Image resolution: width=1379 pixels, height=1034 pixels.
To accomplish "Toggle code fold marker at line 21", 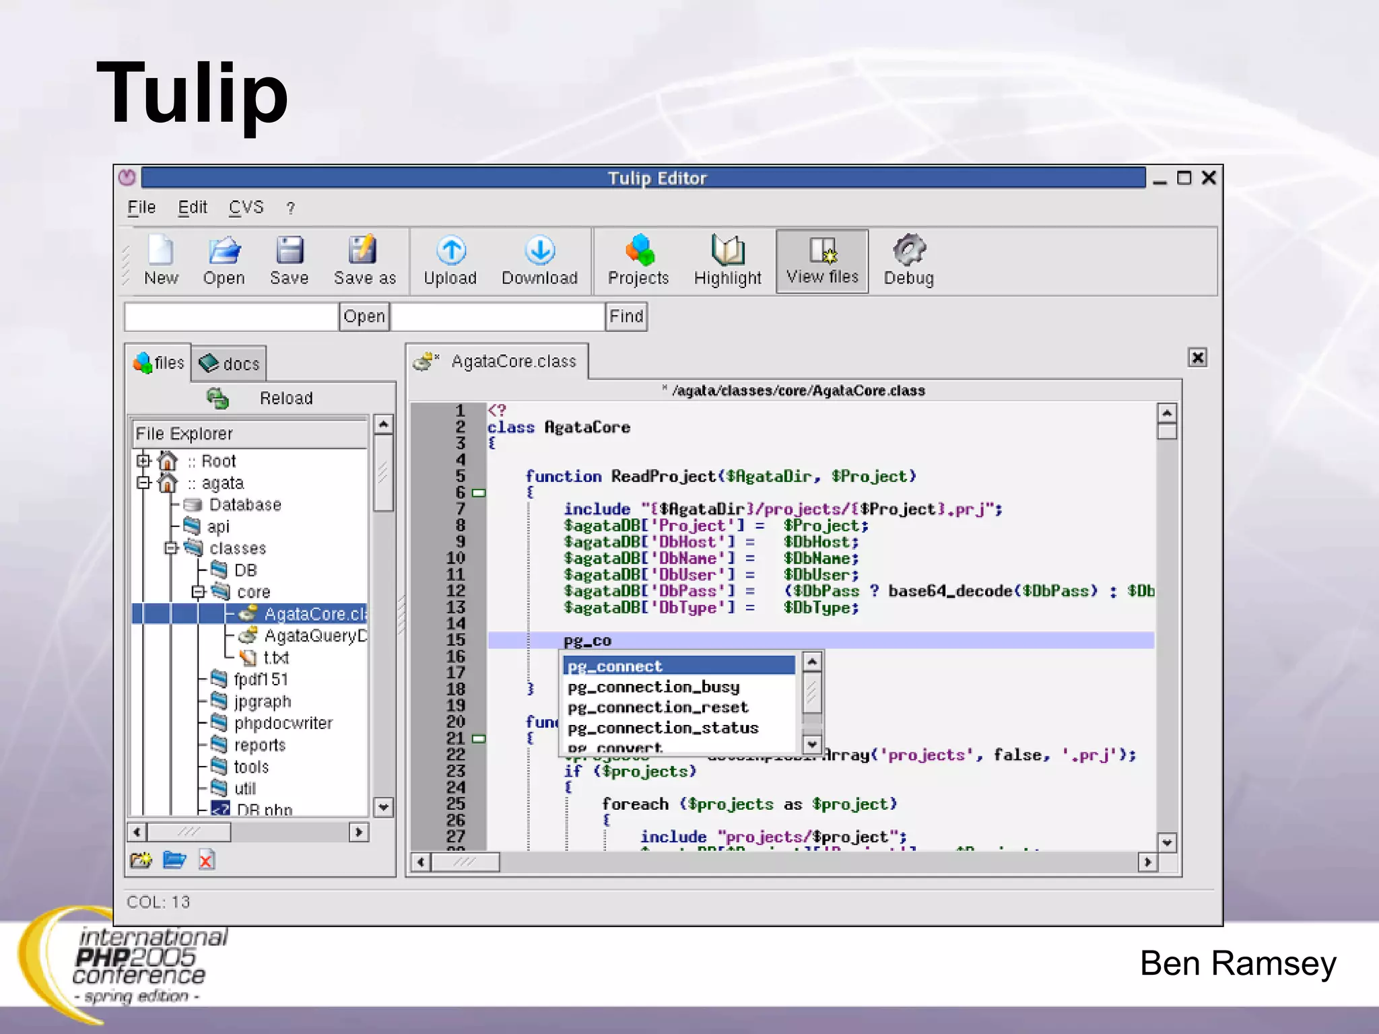I will click(x=479, y=738).
